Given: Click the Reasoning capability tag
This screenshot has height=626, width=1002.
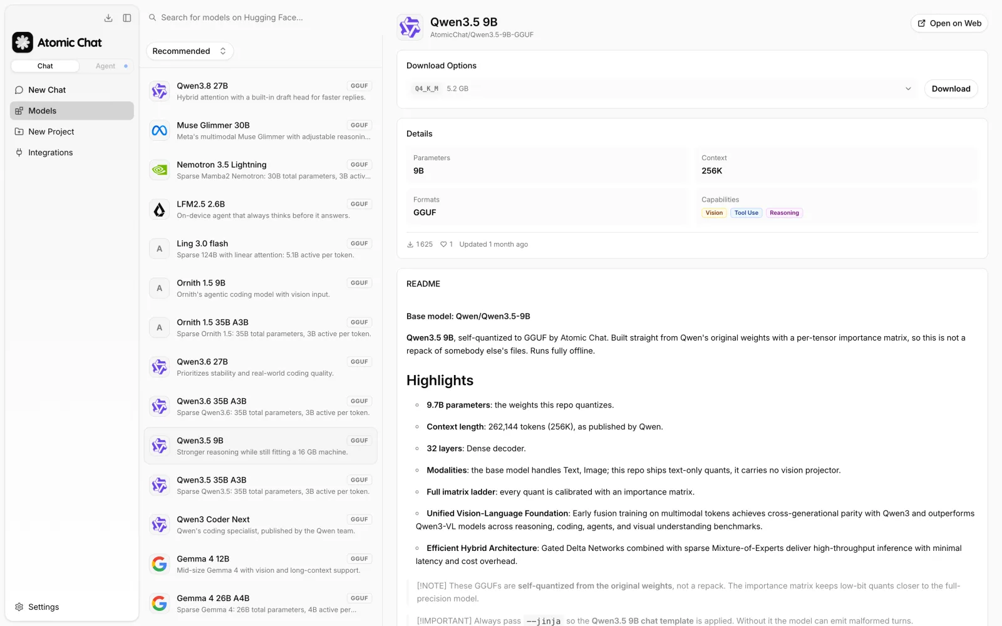Looking at the screenshot, I should coord(784,213).
